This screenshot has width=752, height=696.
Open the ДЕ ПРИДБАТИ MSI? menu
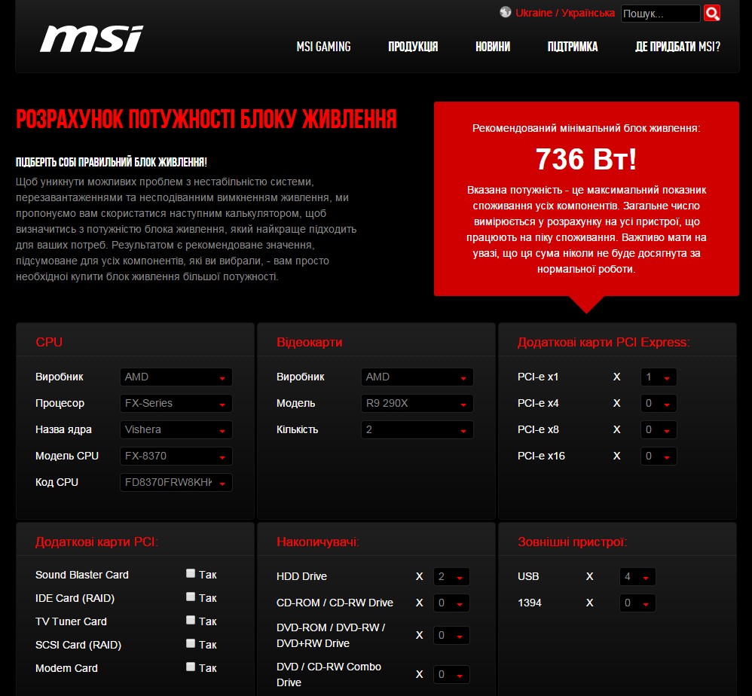tap(677, 47)
